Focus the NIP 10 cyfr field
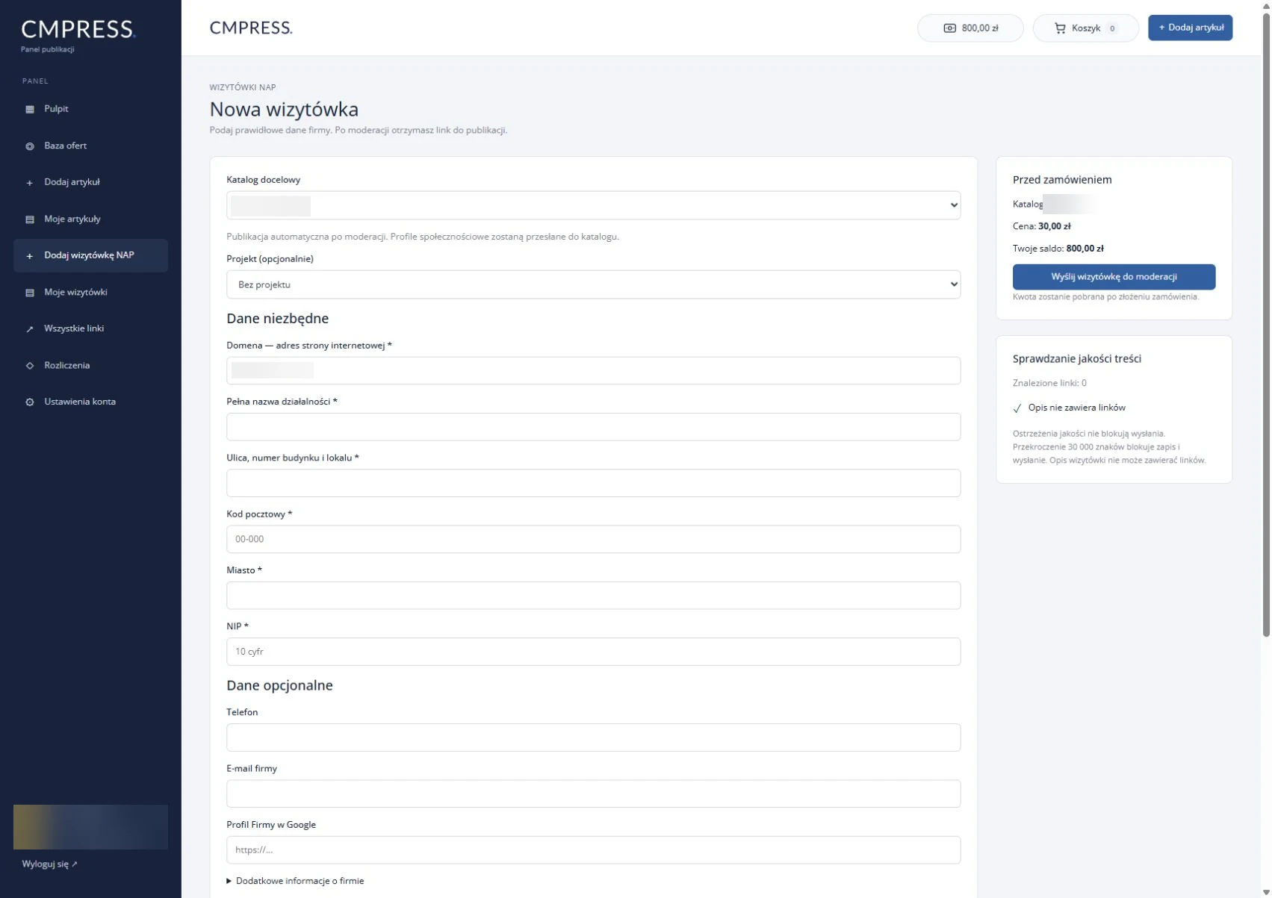This screenshot has width=1272, height=898. tap(593, 652)
